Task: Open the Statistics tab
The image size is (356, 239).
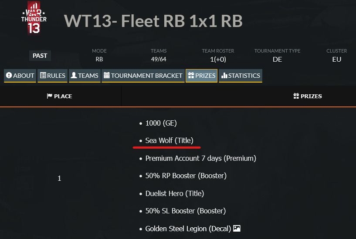Action: pyautogui.click(x=241, y=76)
